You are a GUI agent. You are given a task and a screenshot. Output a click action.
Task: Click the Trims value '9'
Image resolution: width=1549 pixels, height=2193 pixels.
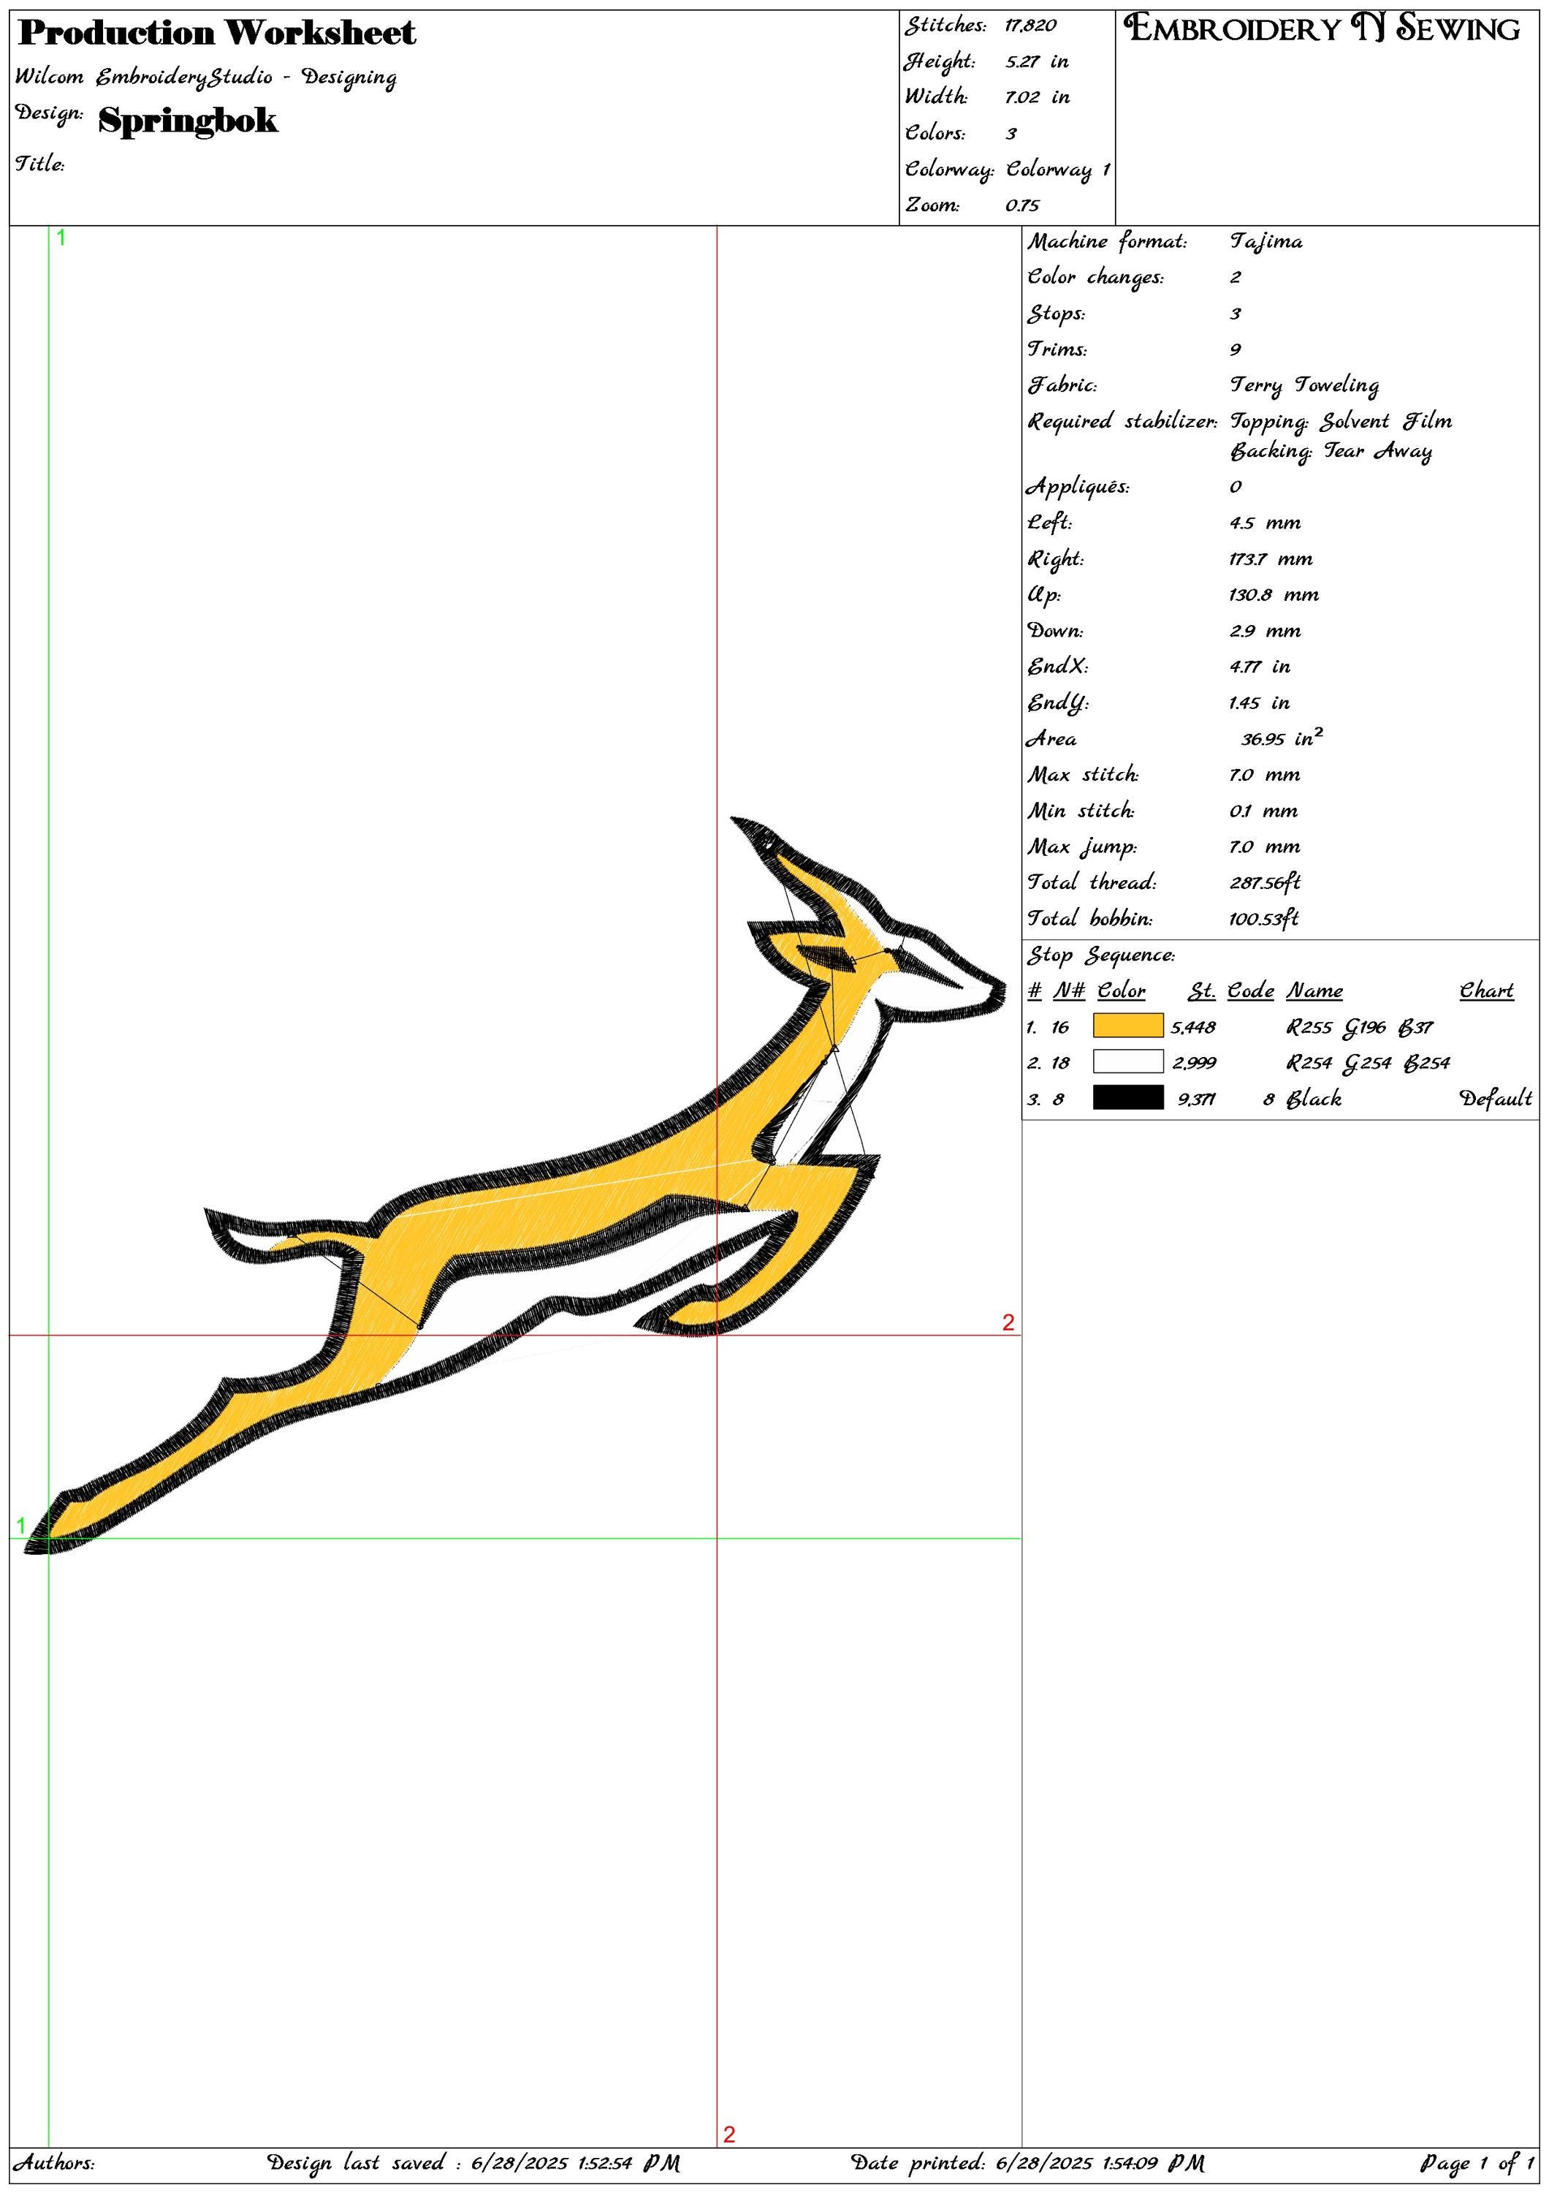click(x=1235, y=349)
